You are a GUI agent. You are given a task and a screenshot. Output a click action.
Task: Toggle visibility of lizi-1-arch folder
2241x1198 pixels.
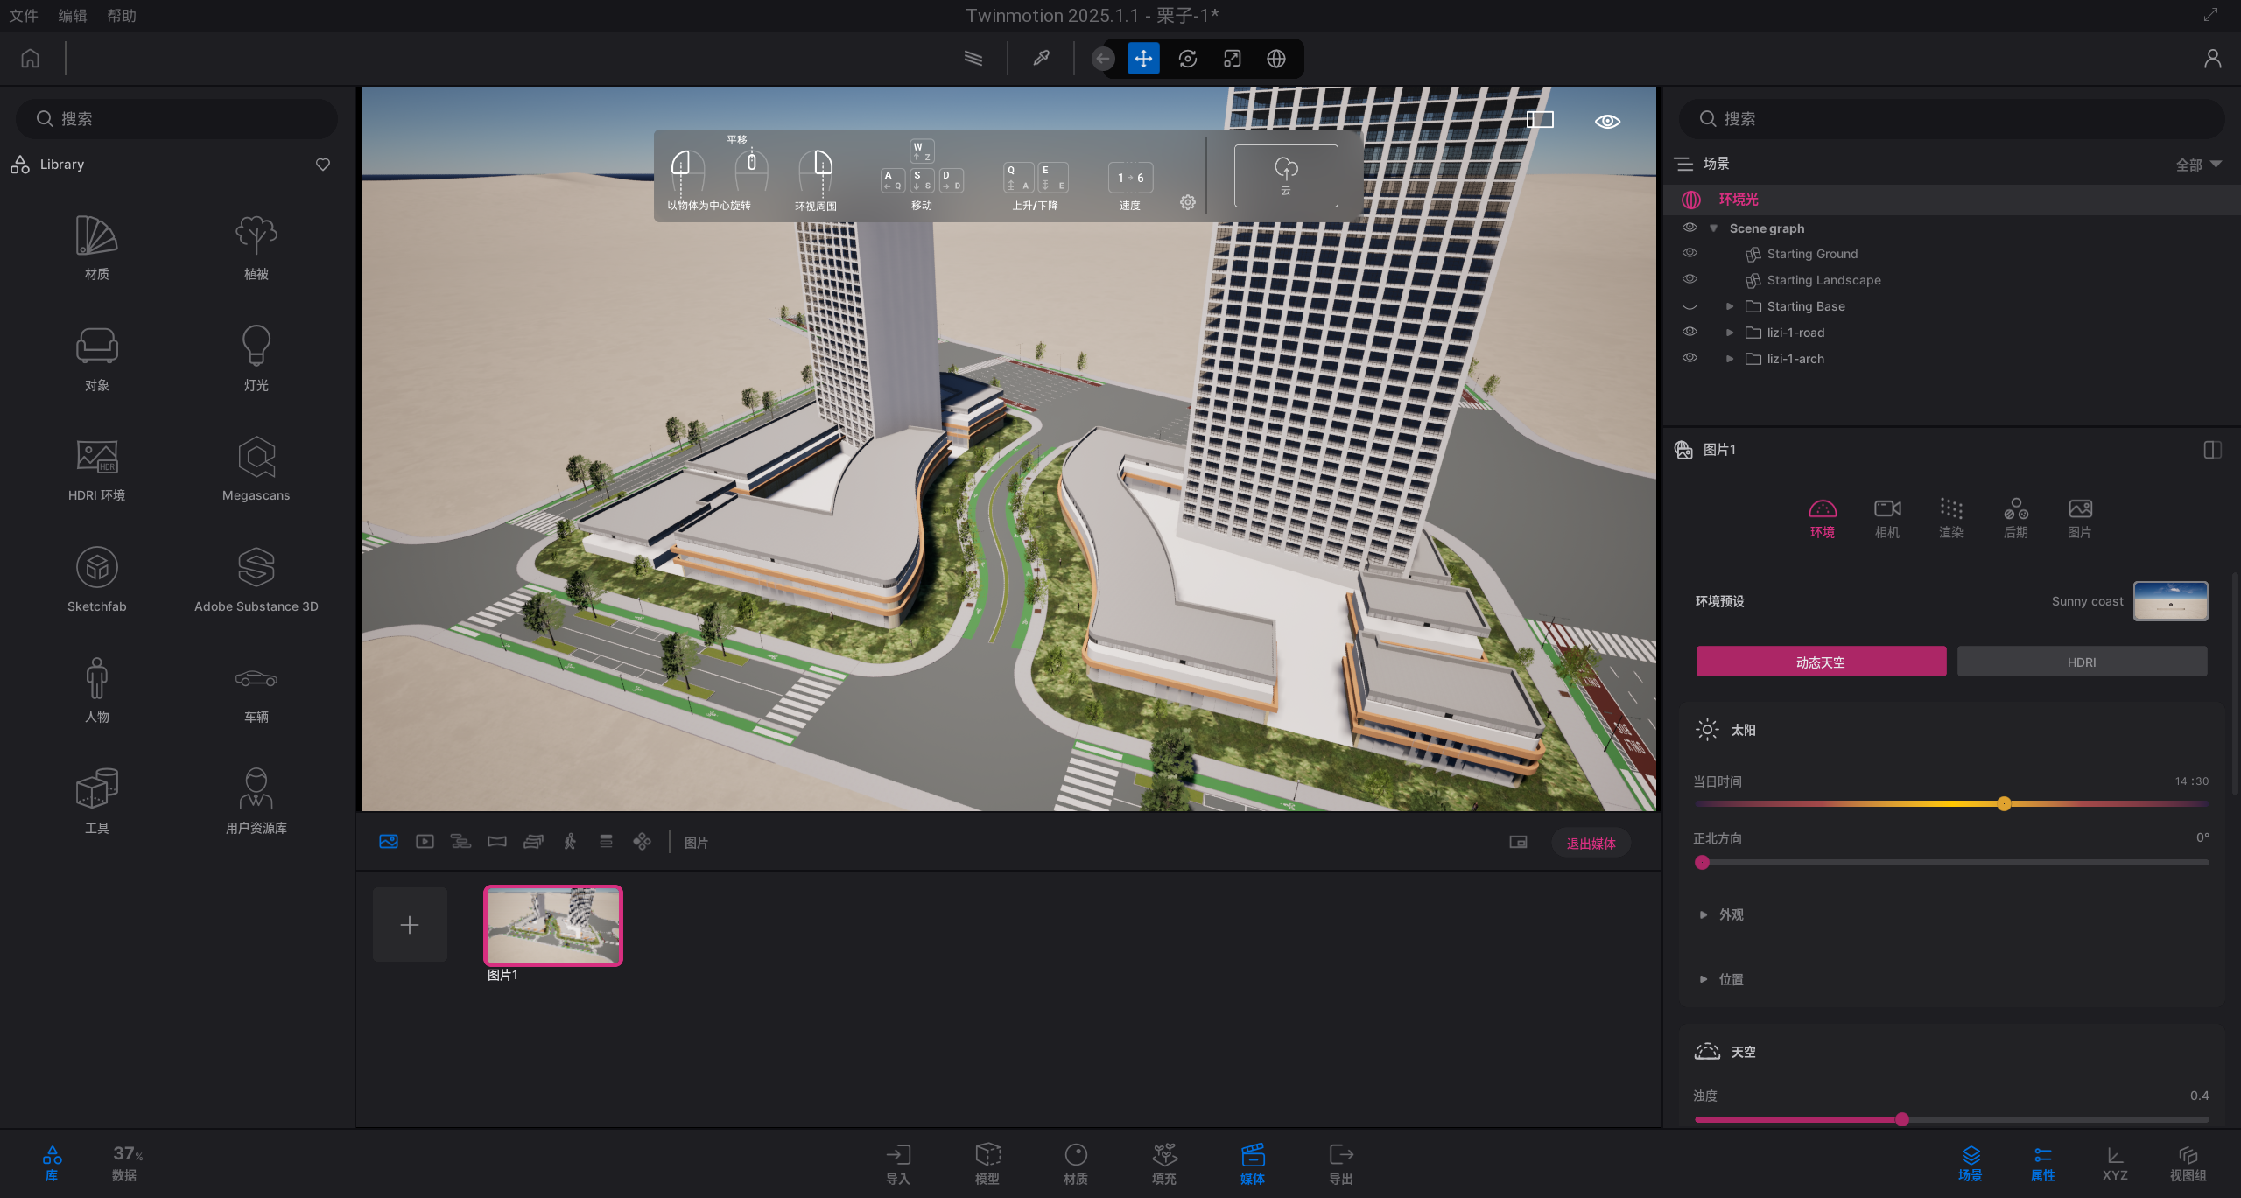click(1690, 358)
